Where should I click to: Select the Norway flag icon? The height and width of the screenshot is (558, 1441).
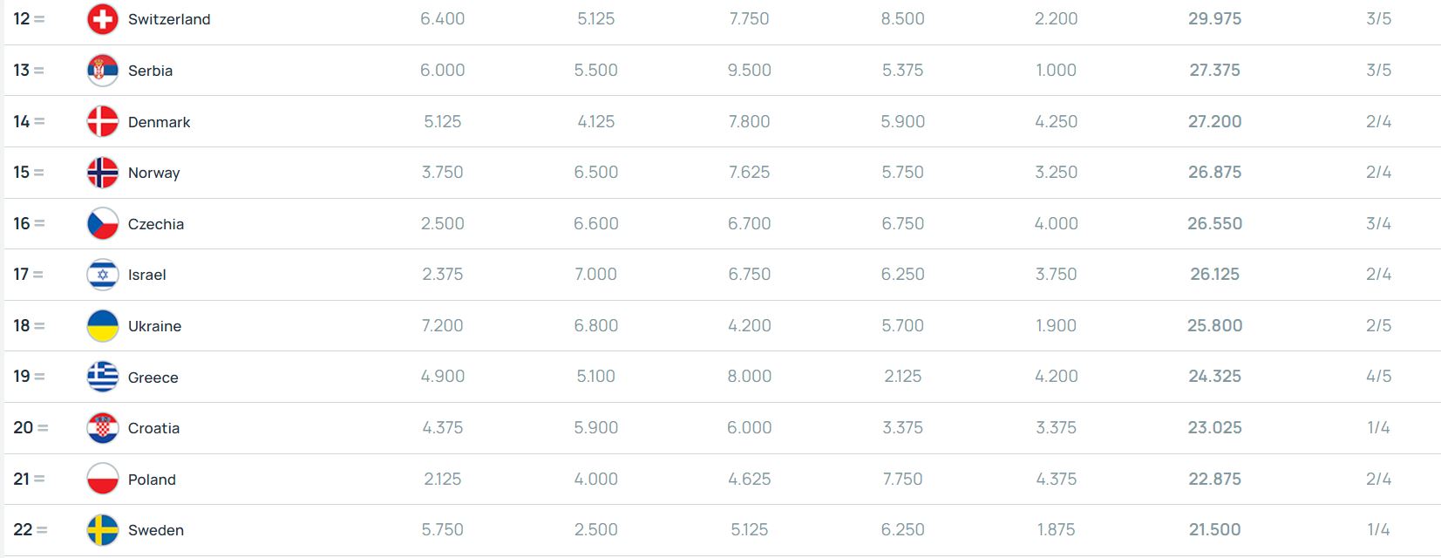click(103, 173)
